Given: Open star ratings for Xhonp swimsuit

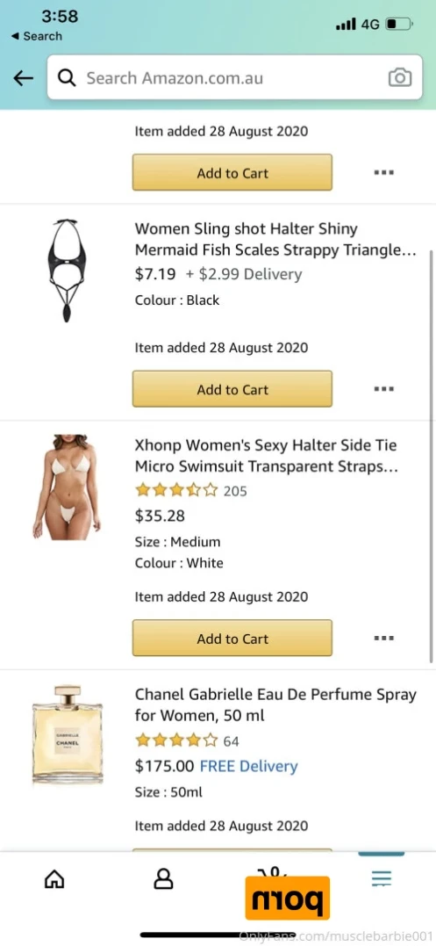Looking at the screenshot, I should [x=175, y=490].
